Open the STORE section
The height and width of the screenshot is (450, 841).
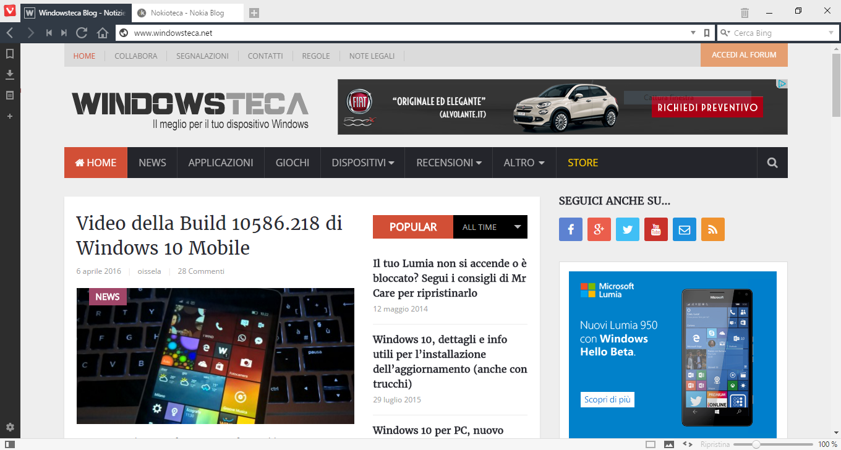click(583, 163)
